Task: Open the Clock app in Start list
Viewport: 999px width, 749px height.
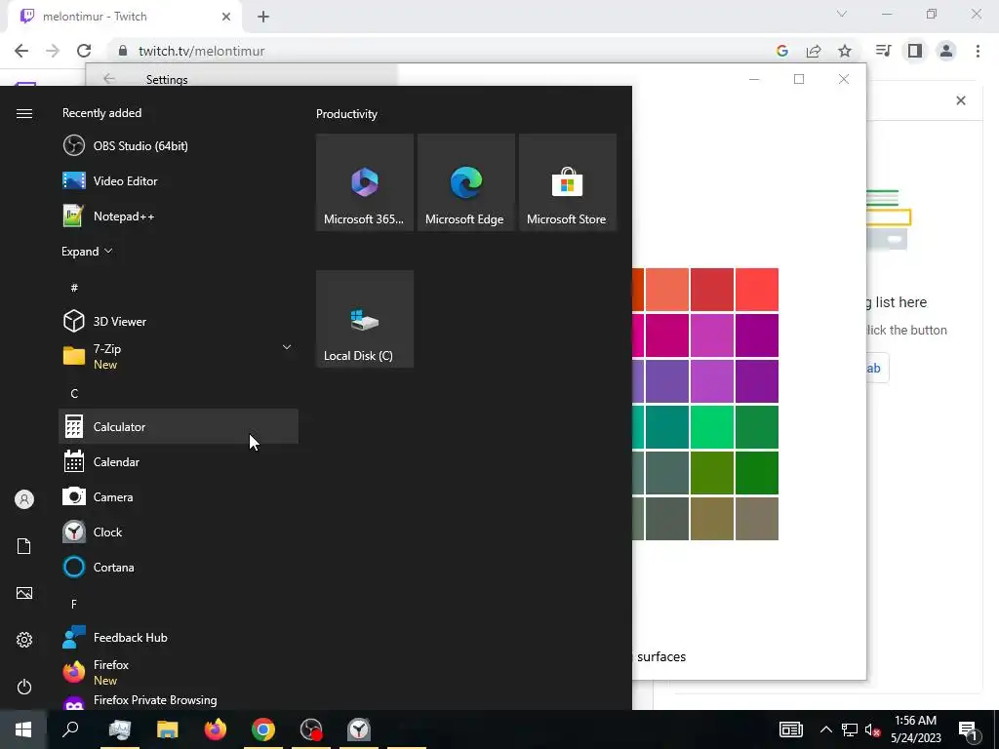Action: [x=179, y=532]
